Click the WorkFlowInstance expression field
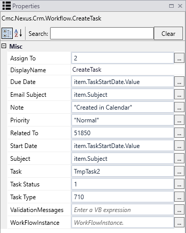186x233 pixels. (123, 223)
